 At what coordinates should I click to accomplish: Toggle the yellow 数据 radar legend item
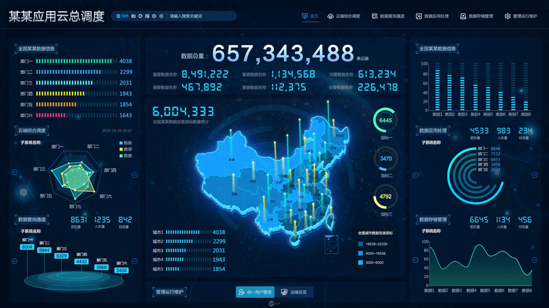pos(121,149)
